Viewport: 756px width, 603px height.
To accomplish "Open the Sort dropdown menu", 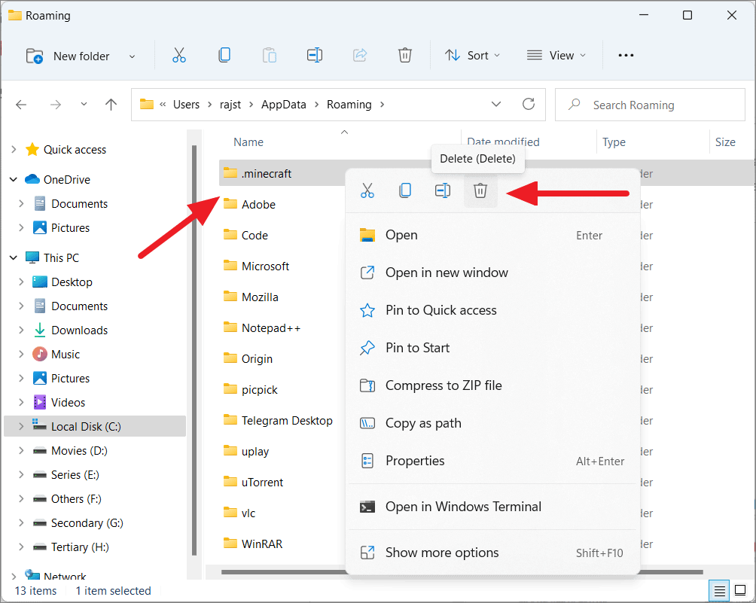I will (x=473, y=54).
